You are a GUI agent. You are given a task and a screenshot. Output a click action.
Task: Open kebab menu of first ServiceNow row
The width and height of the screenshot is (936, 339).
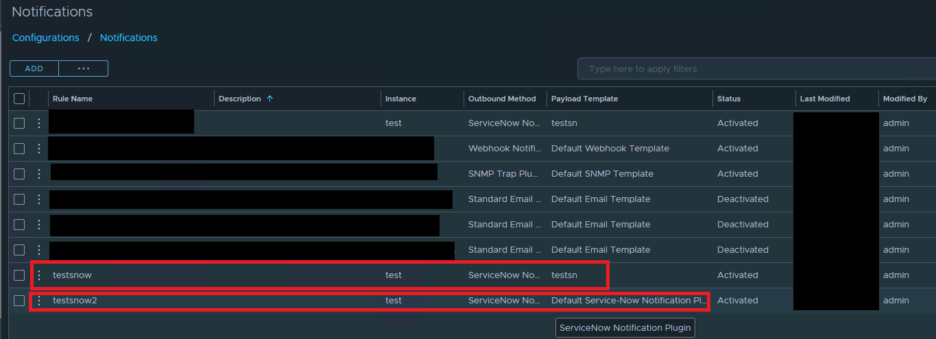39,123
